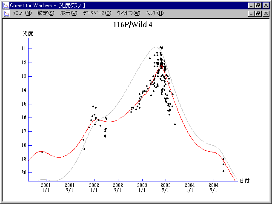This screenshot has height=204, width=272.
Task: Open the メニュー(M) menu
Action: [22, 13]
